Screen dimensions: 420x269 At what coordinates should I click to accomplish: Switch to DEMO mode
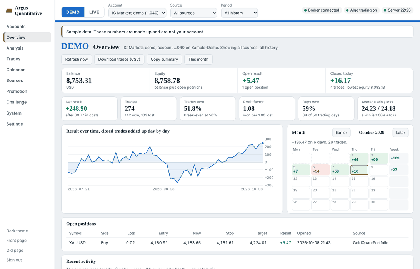tap(73, 12)
